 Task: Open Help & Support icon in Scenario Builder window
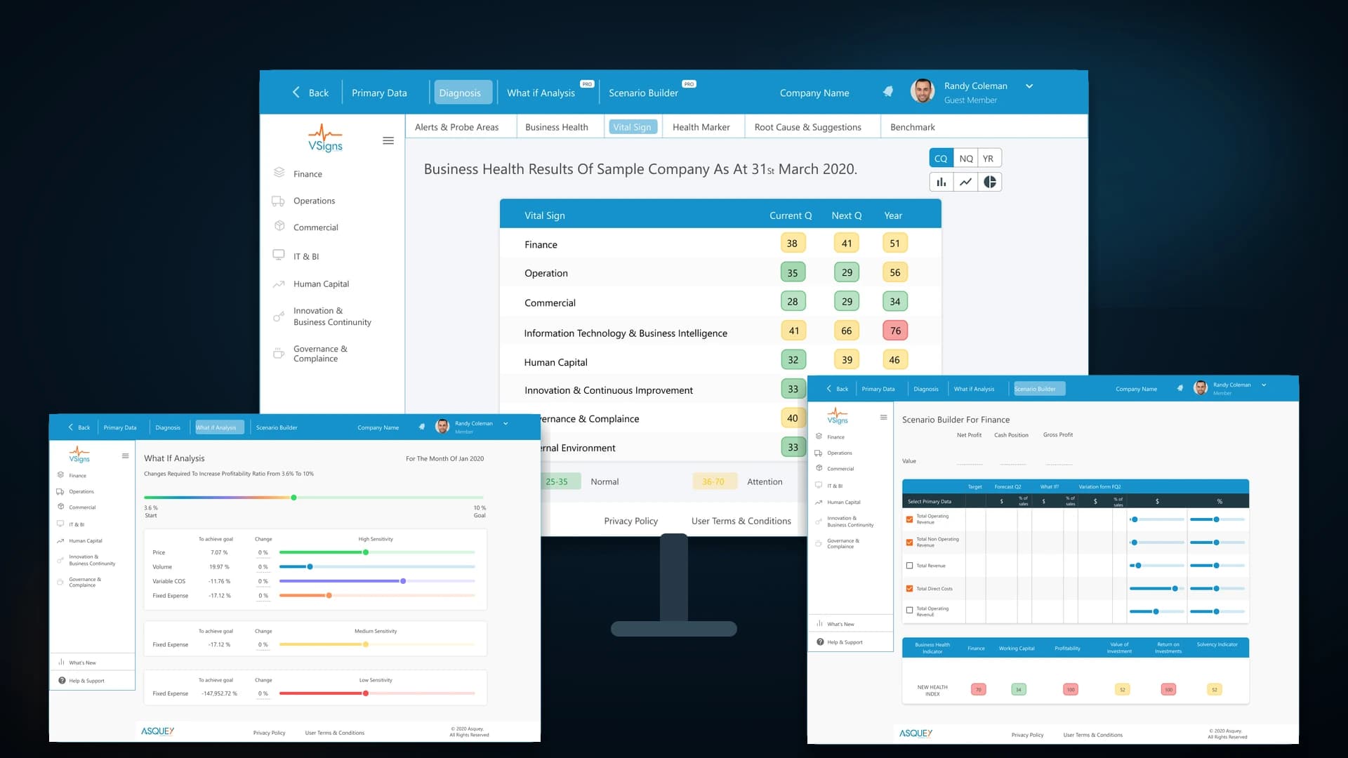(820, 642)
